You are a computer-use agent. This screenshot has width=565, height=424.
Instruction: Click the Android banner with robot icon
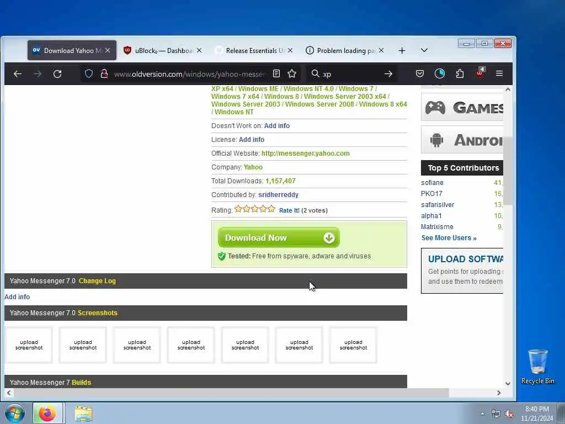click(462, 140)
